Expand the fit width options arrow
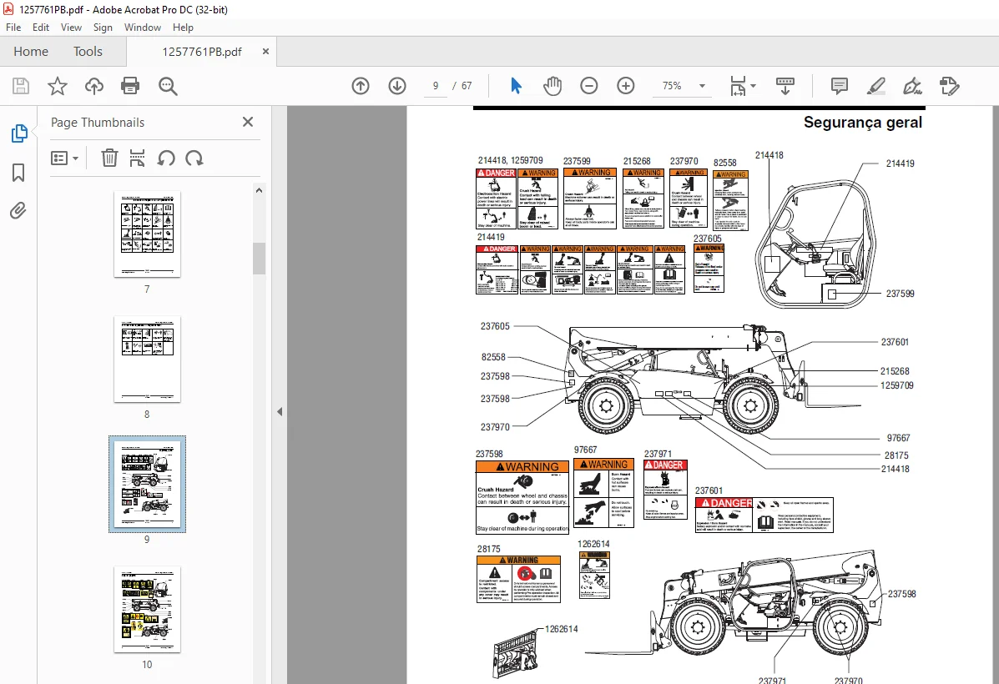This screenshot has height=684, width=999. 753,86
